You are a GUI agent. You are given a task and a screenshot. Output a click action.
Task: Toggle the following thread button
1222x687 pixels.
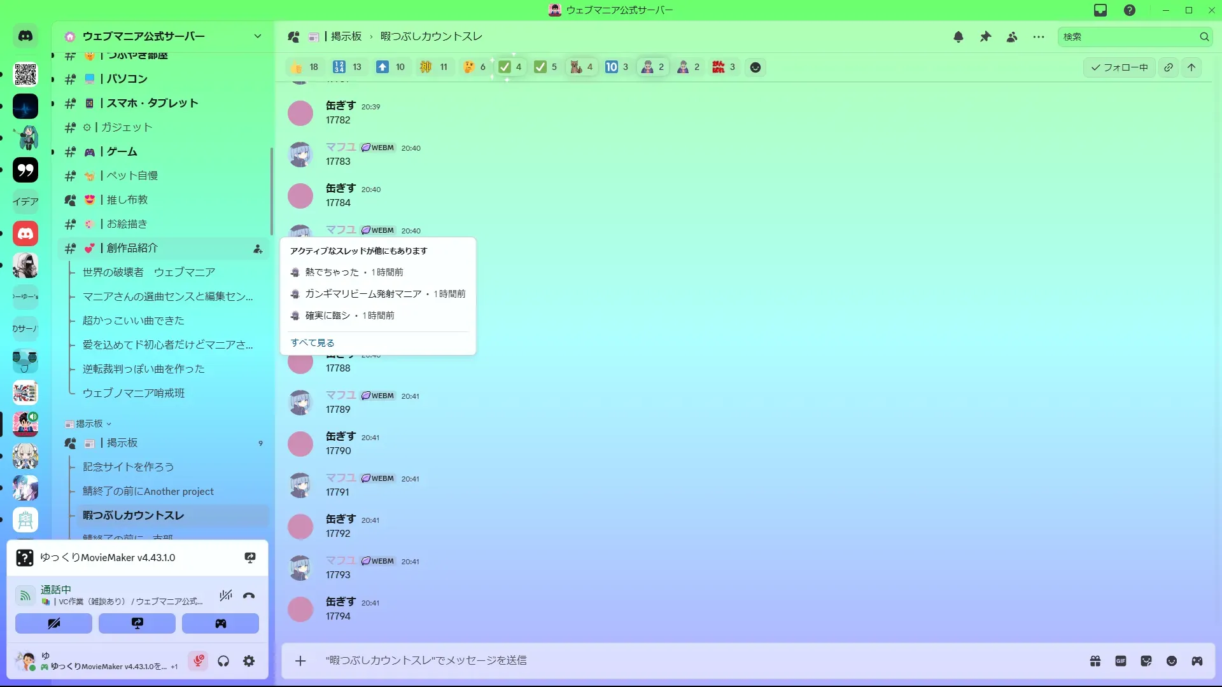tap(1119, 67)
